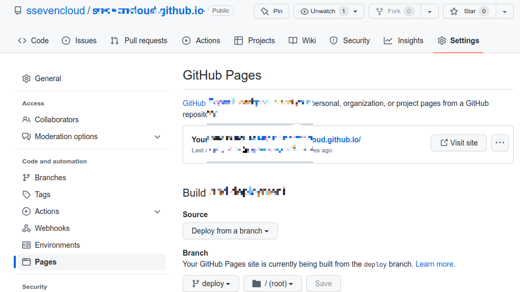Open Actions settings in sidebar

click(92, 211)
